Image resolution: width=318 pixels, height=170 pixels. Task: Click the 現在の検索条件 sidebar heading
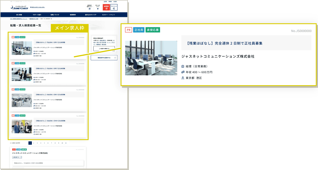coord(98,38)
